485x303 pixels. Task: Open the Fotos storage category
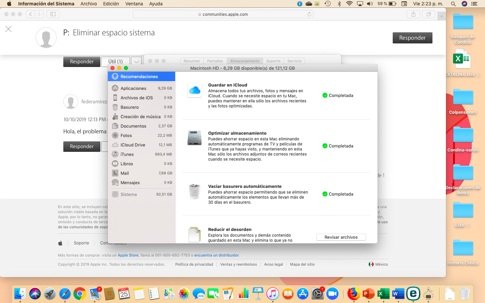pos(126,135)
